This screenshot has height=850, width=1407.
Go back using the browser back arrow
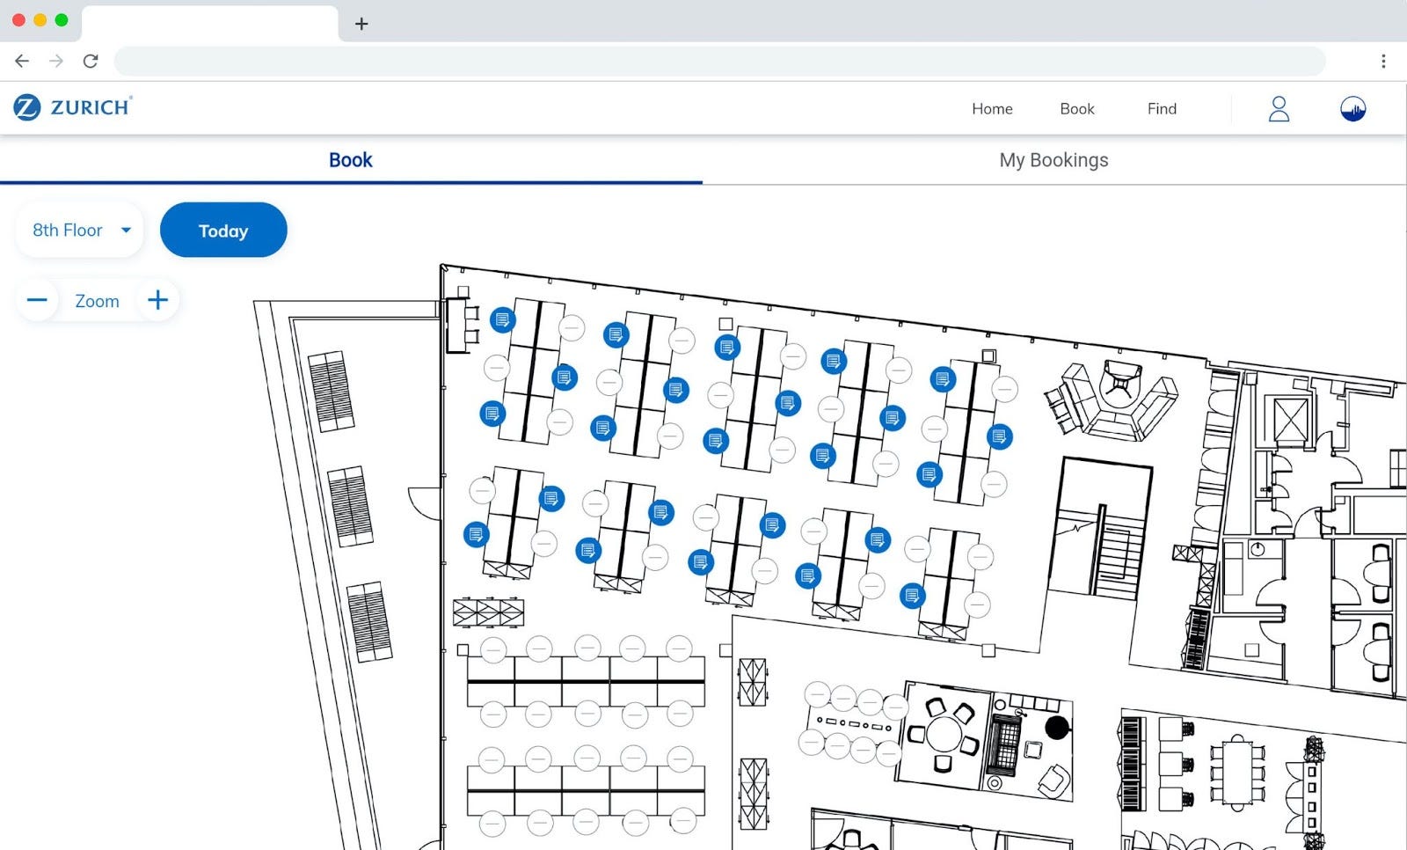pyautogui.click(x=22, y=61)
